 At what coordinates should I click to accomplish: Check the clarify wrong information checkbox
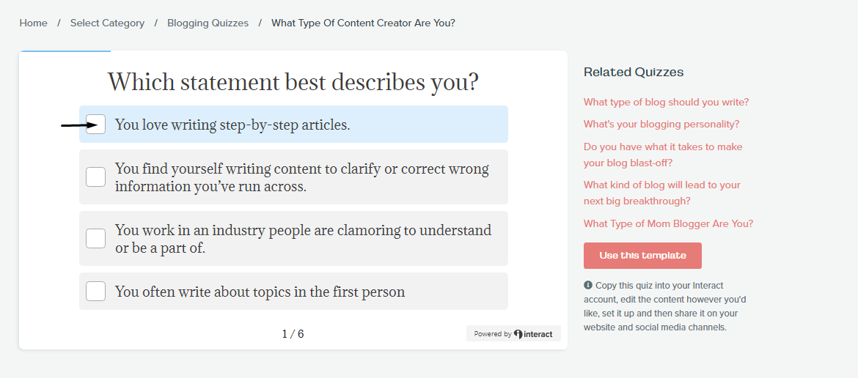[96, 177]
